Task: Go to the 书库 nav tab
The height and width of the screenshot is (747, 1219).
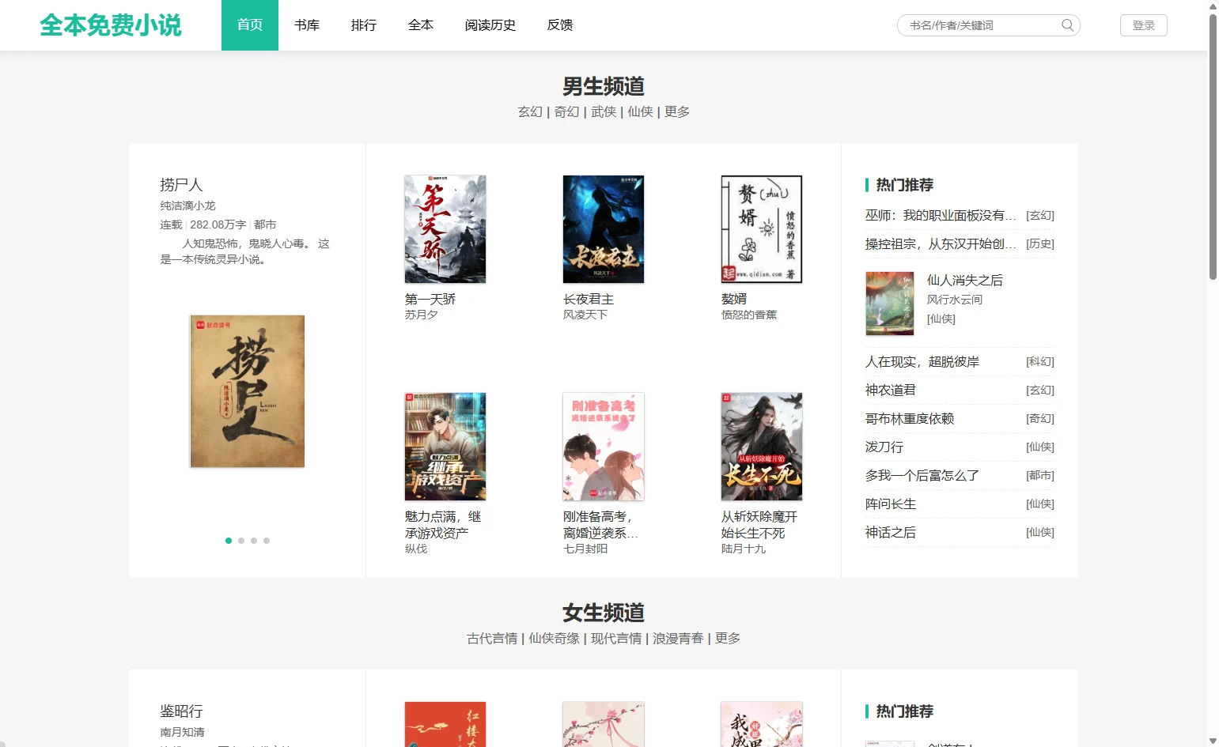Action: (x=307, y=25)
